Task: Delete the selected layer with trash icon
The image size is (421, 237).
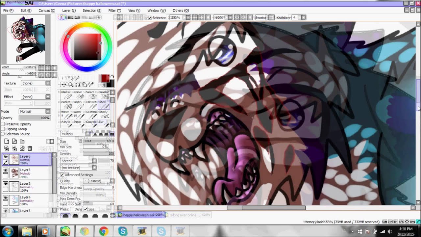Action: 30,148
